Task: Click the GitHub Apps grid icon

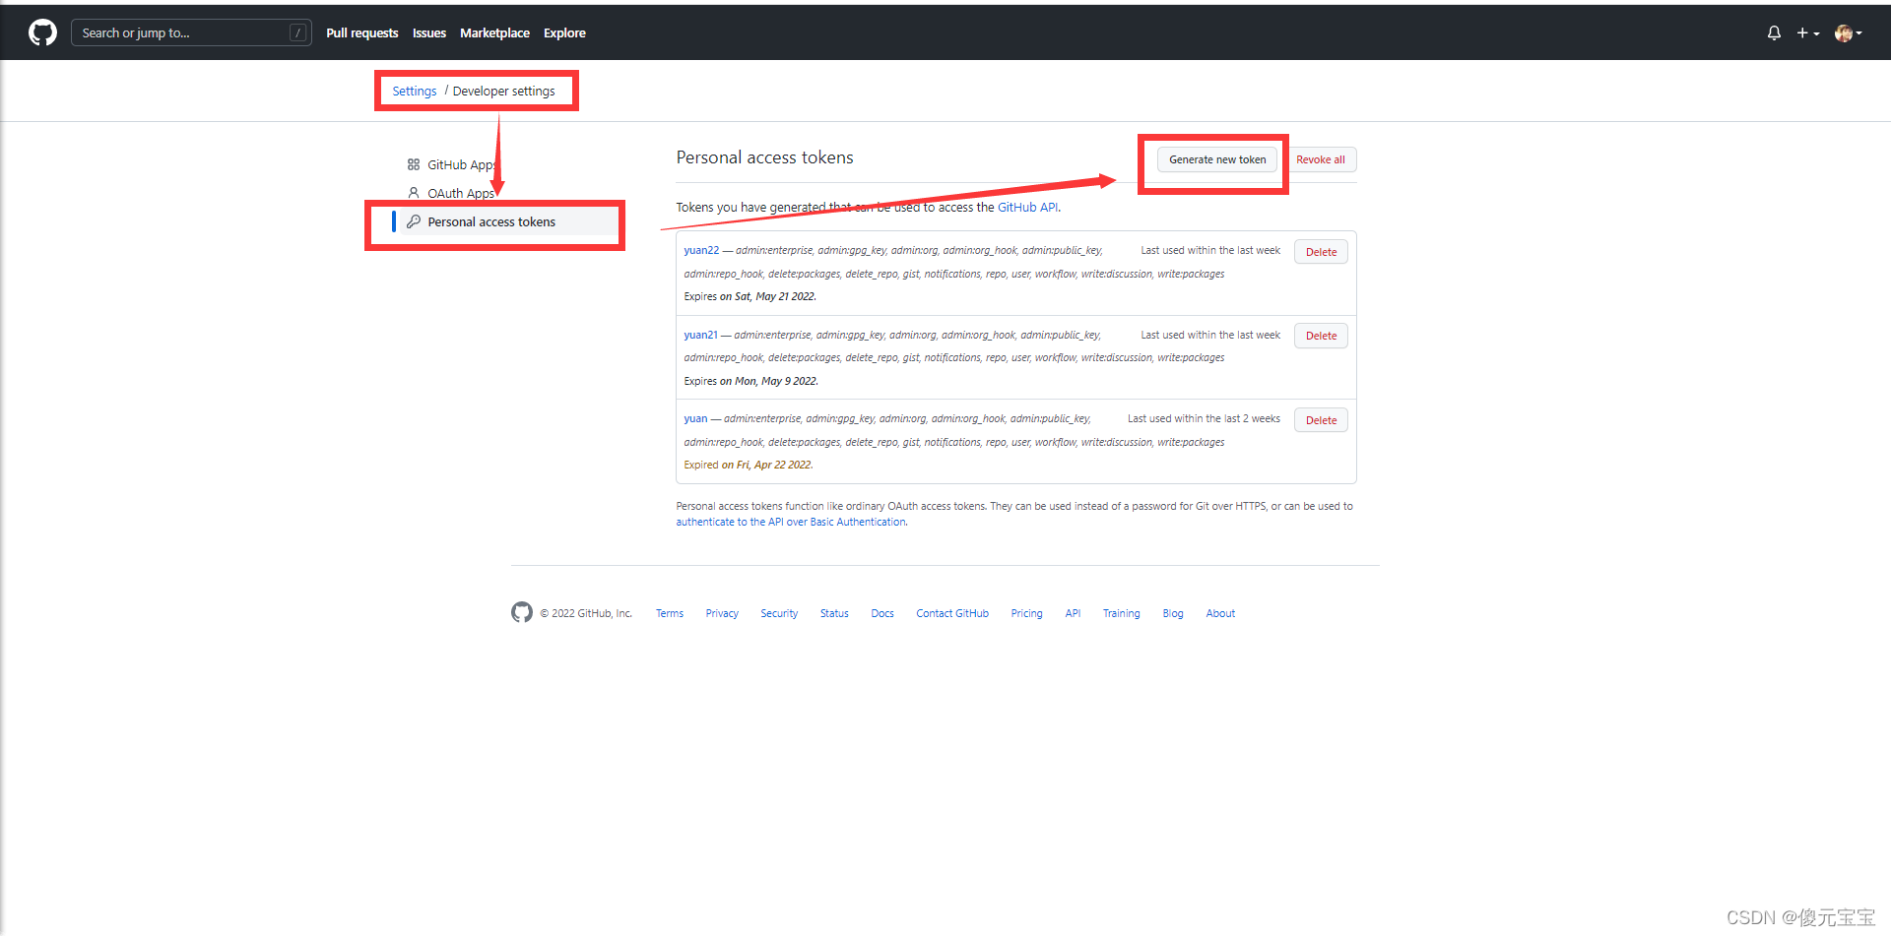Action: pyautogui.click(x=414, y=164)
